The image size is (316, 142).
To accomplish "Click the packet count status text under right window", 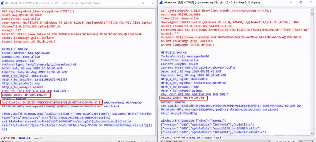I will click(x=191, y=138).
